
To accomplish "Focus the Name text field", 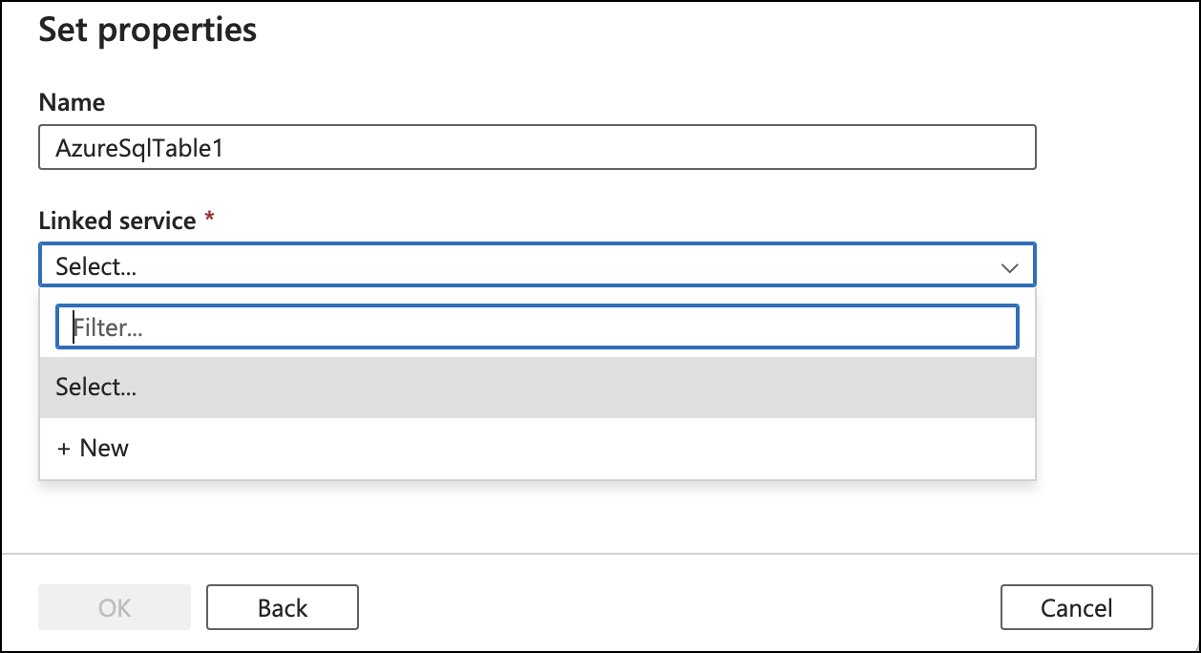I will coord(537,148).
